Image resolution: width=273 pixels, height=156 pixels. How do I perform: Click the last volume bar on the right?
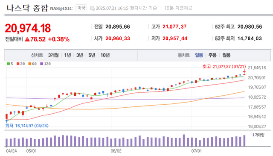click(244, 141)
